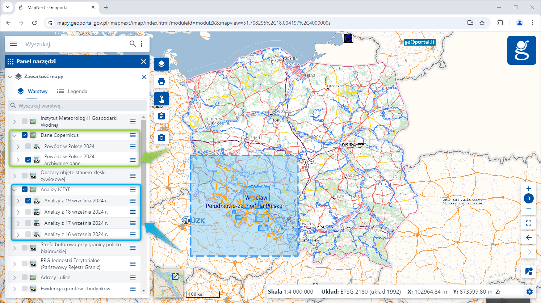Screen dimensions: 541x303
Task: Zoom in the map with the plus button
Action: pos(529,189)
